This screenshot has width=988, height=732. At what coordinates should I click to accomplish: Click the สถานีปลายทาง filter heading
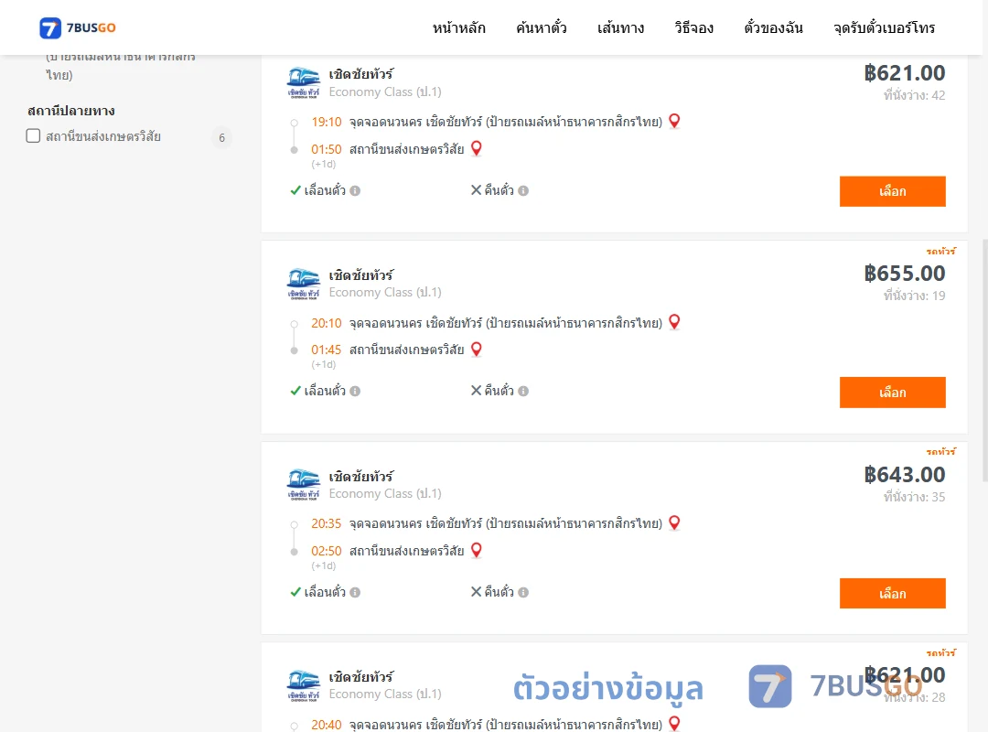point(71,111)
